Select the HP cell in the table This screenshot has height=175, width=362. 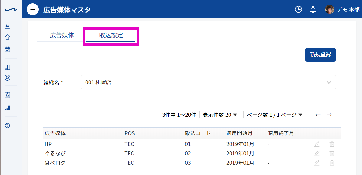click(48, 144)
